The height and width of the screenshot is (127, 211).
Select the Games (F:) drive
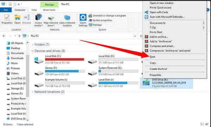tap(59, 71)
